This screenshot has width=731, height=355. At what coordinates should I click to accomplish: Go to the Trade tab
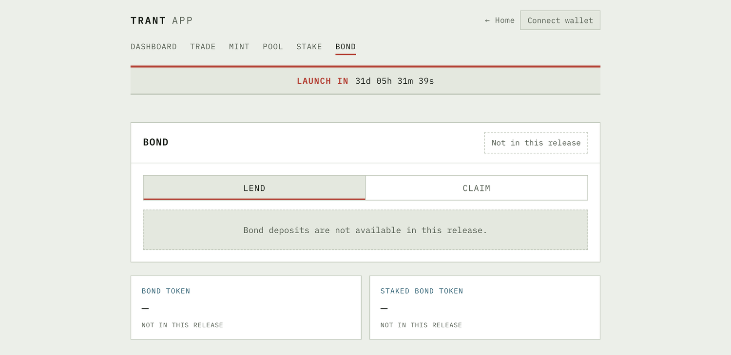pyautogui.click(x=203, y=47)
